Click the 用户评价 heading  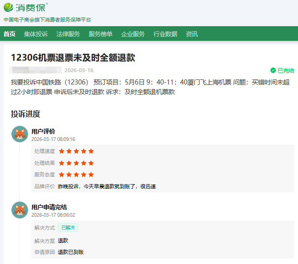point(43,131)
